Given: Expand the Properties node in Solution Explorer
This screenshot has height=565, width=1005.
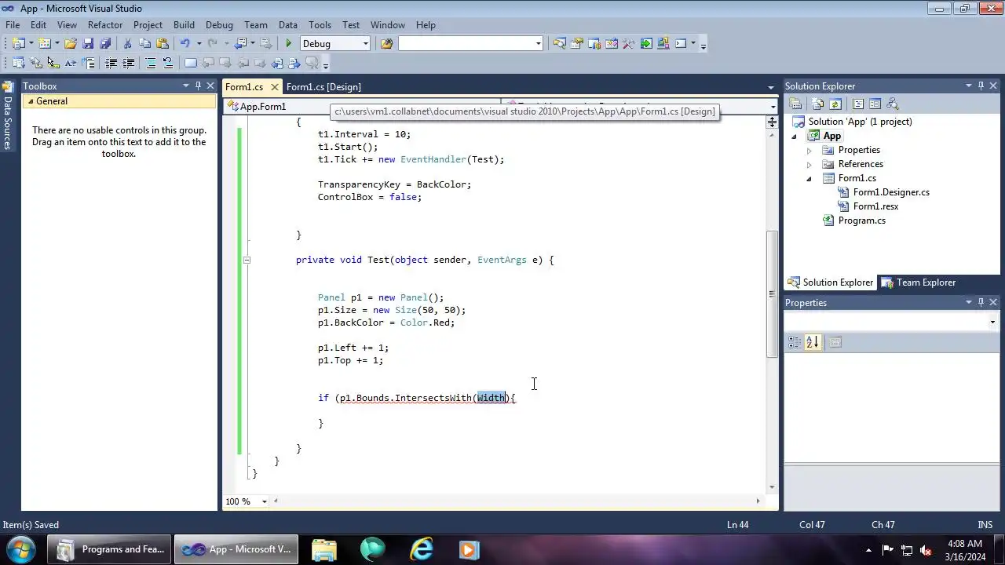Looking at the screenshot, I should [x=809, y=150].
